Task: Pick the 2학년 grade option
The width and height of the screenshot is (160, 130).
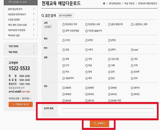Action: pos(86,40)
